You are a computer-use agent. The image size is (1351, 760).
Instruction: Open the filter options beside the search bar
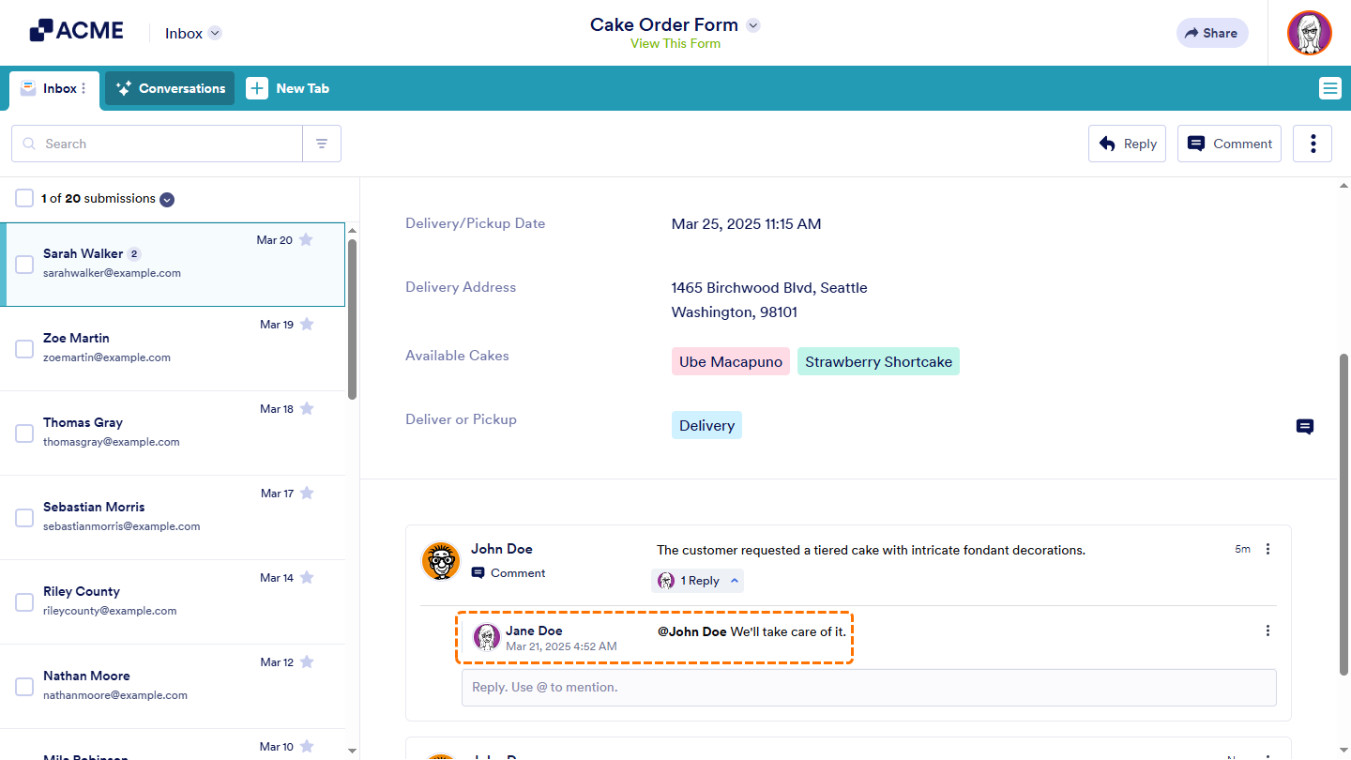coord(321,143)
